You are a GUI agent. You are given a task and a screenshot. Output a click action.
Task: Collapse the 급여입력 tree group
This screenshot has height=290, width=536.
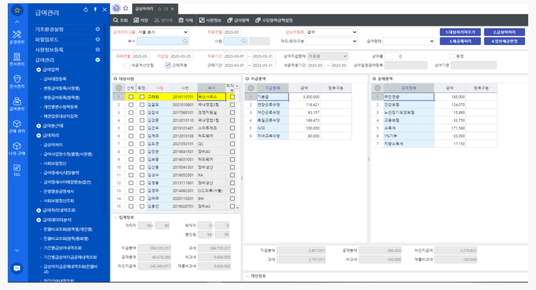pyautogui.click(x=39, y=69)
